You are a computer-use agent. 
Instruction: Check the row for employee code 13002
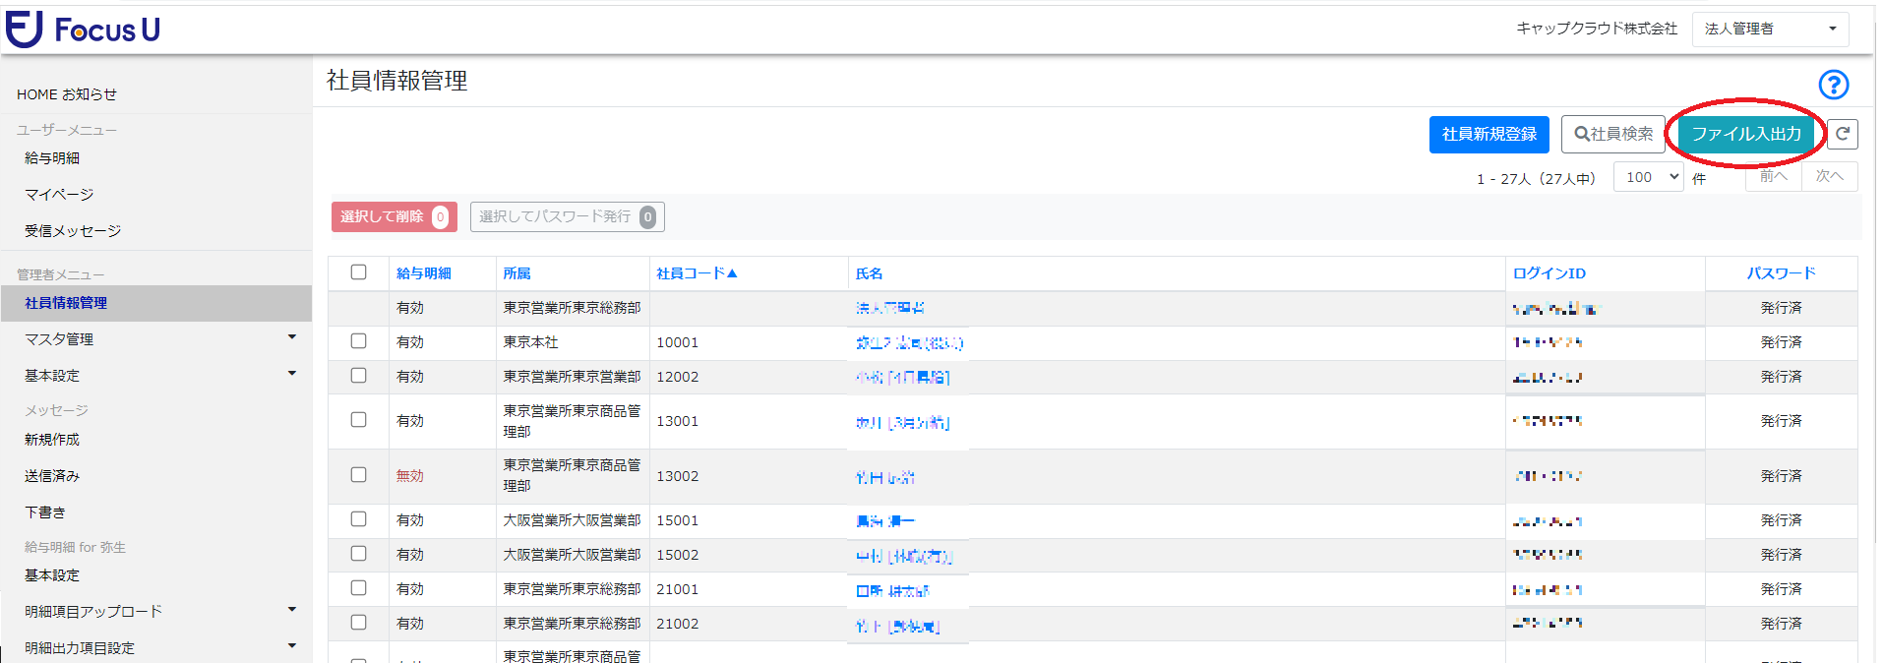(358, 475)
